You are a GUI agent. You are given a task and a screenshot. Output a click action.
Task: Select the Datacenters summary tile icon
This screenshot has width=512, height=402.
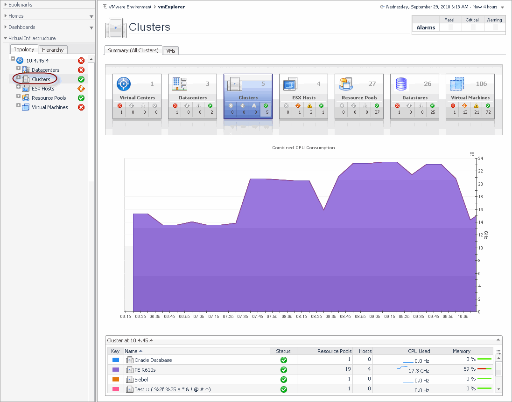coord(180,84)
